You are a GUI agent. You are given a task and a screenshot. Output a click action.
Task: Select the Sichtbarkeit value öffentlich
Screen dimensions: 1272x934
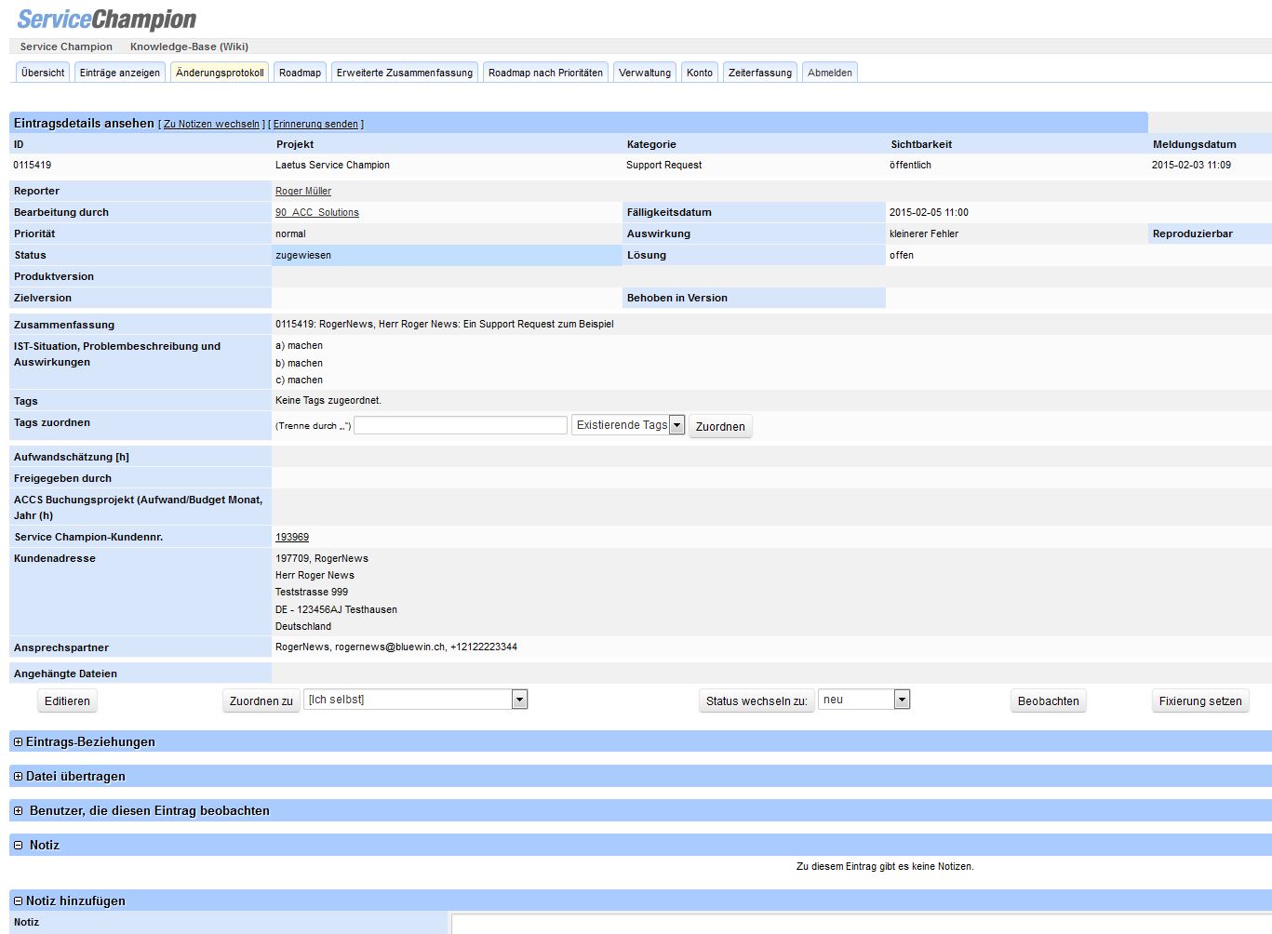coord(910,165)
